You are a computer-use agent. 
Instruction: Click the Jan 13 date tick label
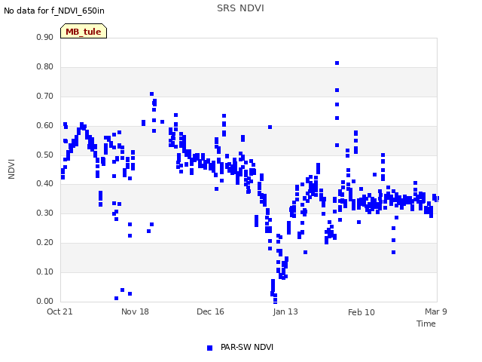click(x=285, y=311)
